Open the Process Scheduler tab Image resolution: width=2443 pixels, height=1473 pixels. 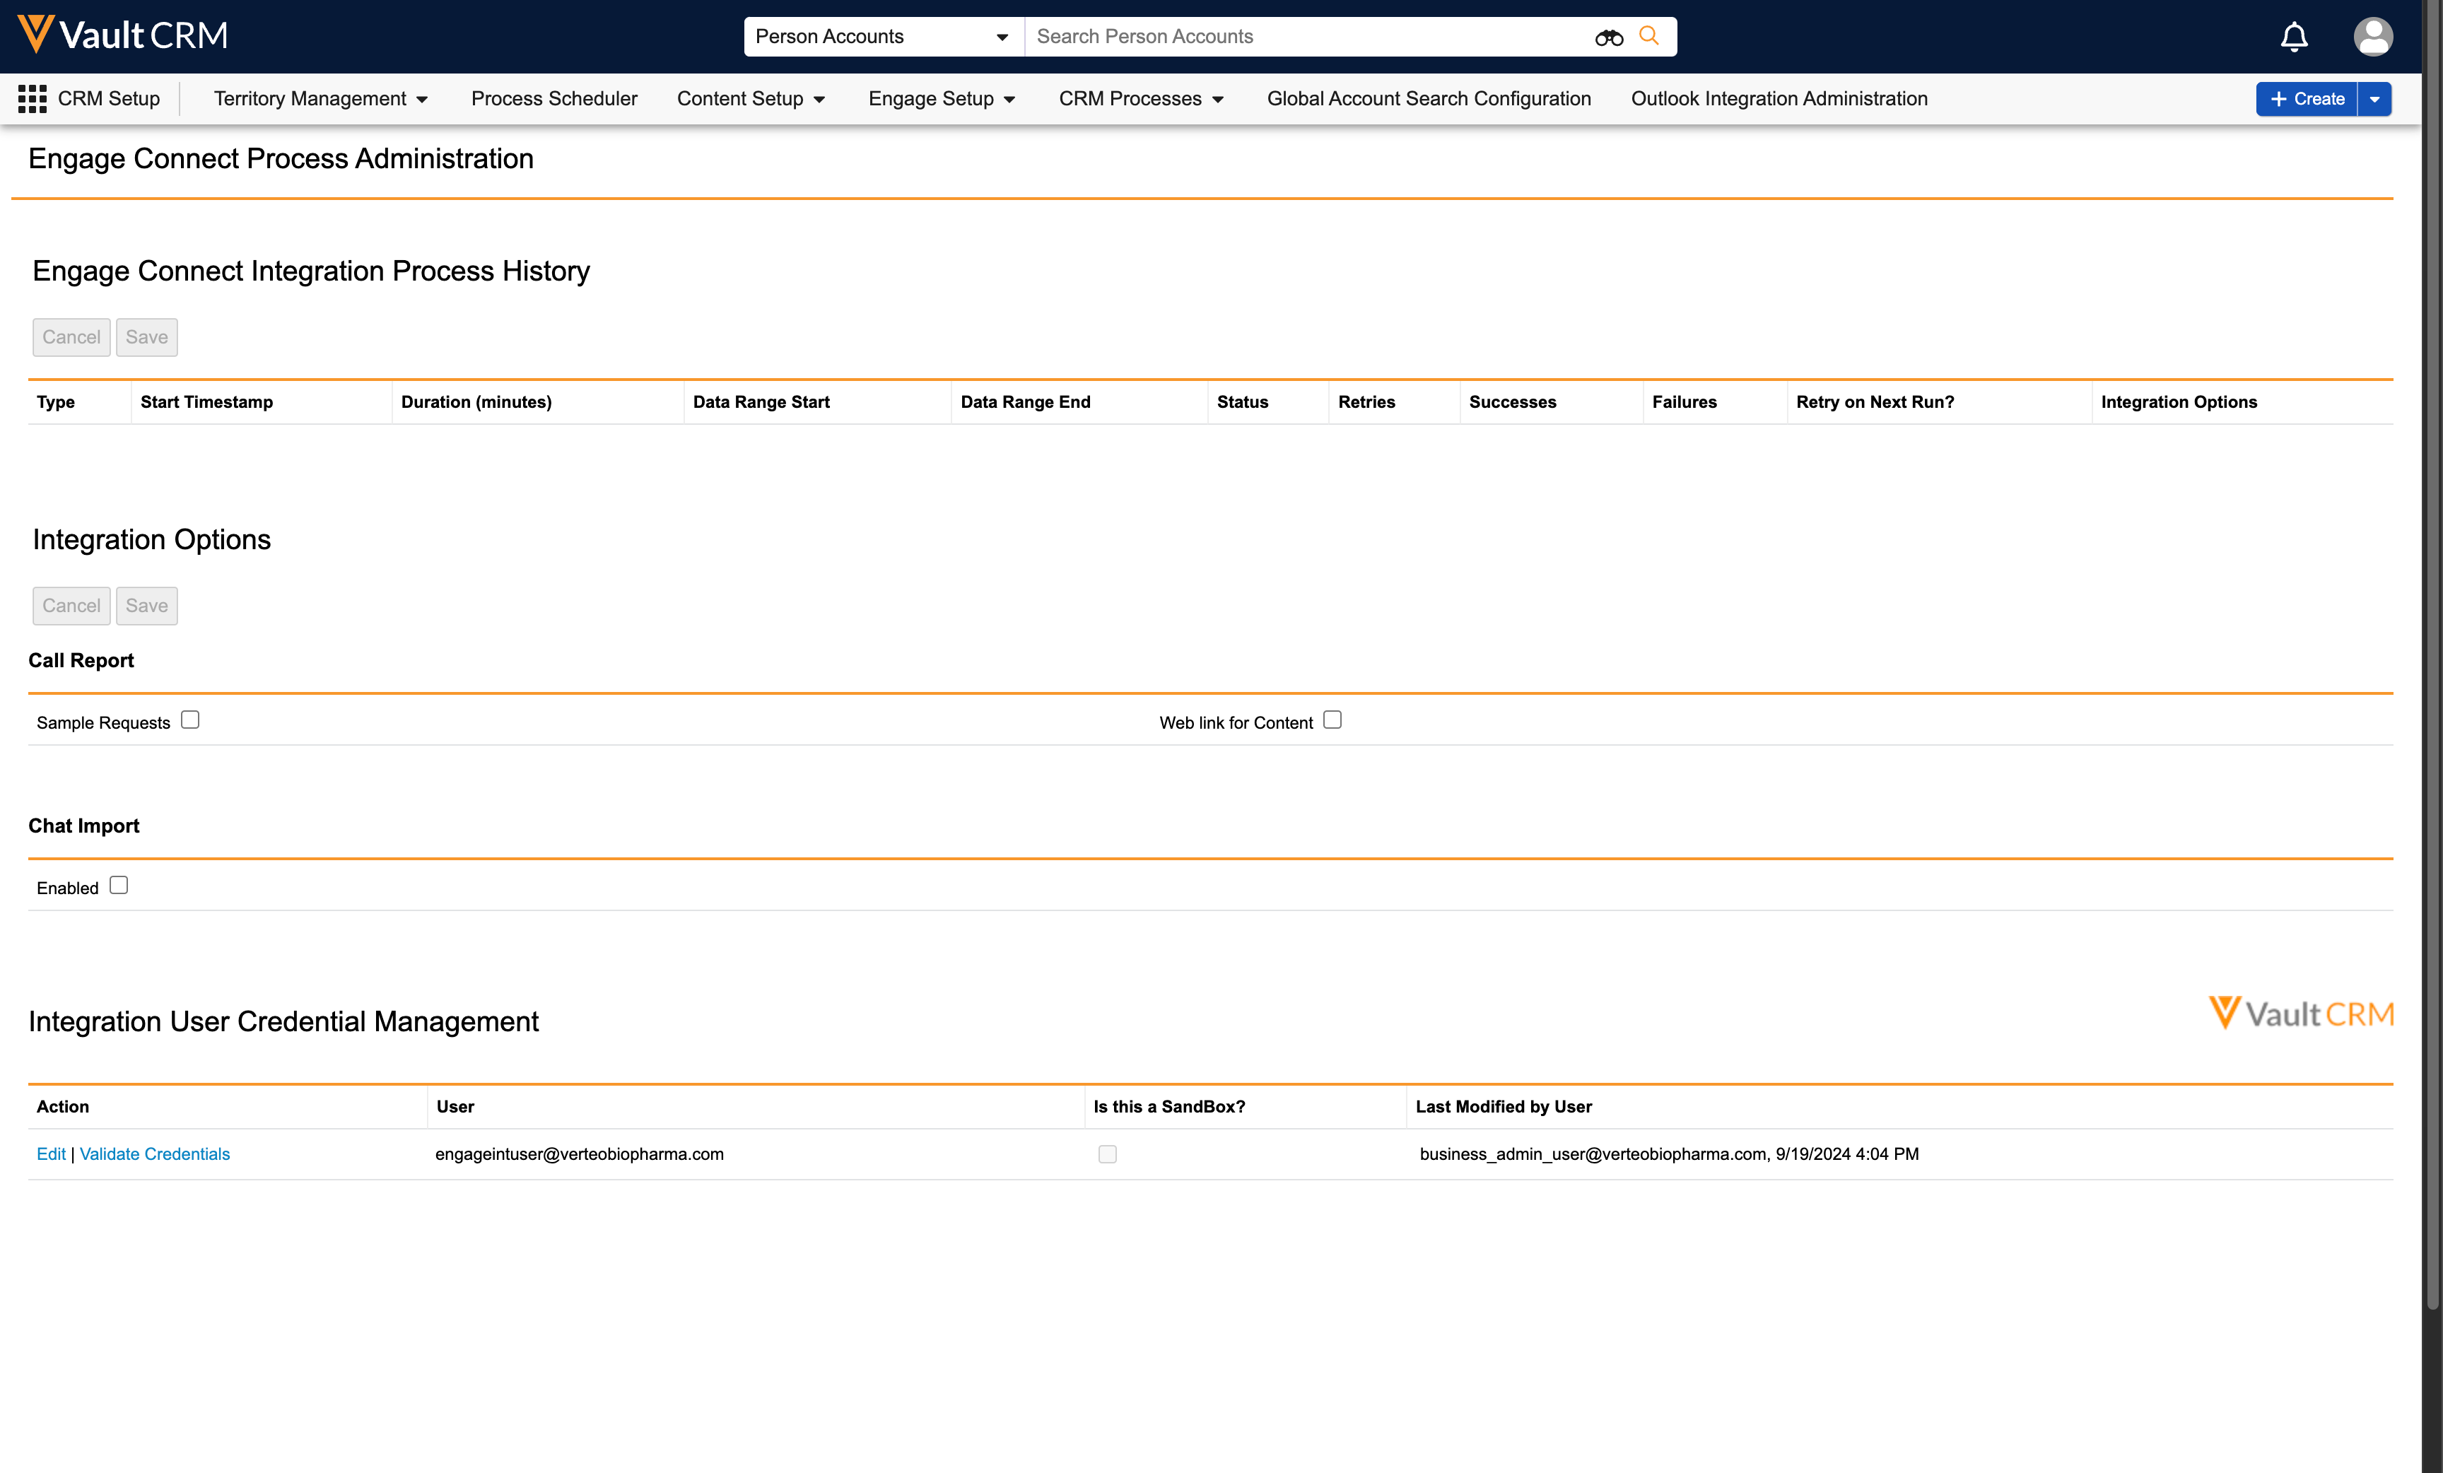553,98
